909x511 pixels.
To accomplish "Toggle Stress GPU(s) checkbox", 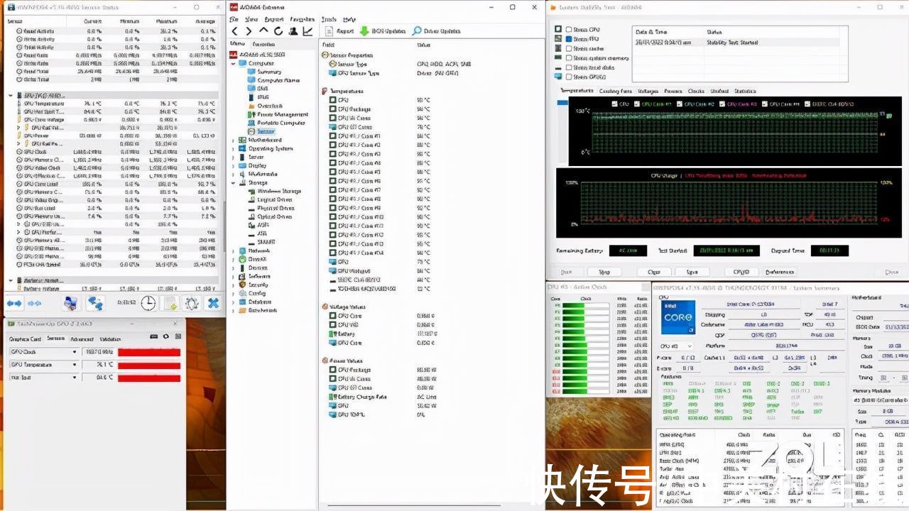I will (569, 77).
